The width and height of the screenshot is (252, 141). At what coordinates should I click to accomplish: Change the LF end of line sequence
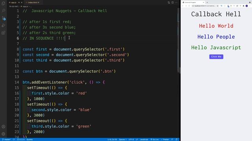(x=137, y=139)
